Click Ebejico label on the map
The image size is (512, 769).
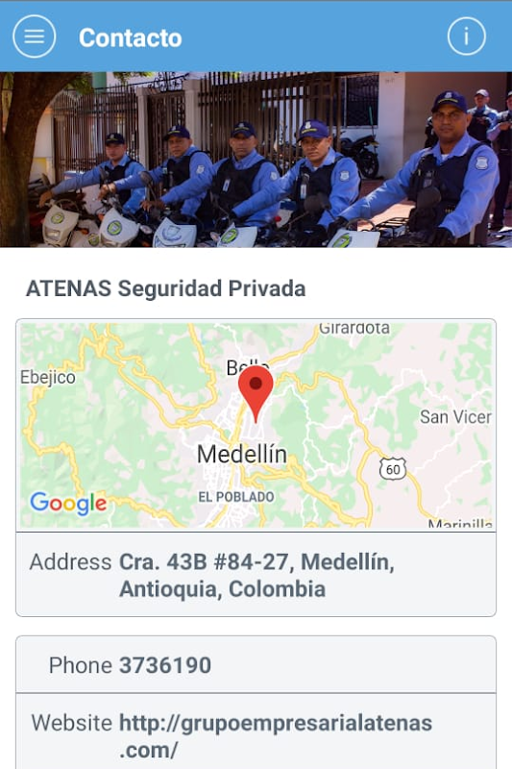tap(48, 378)
